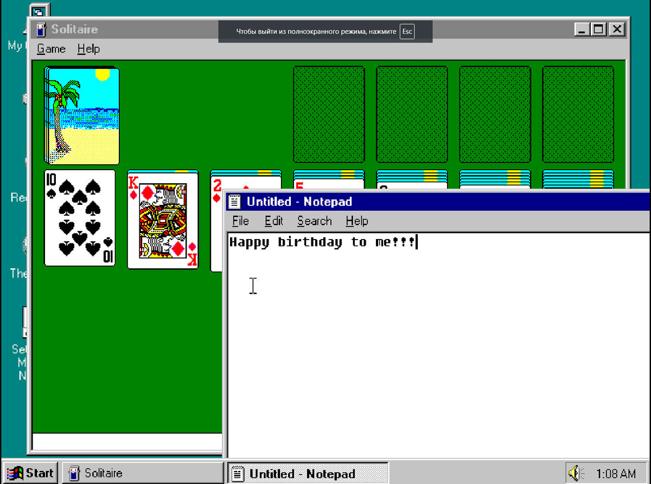
Task: Open the Help menu in Solitaire
Action: [x=88, y=49]
